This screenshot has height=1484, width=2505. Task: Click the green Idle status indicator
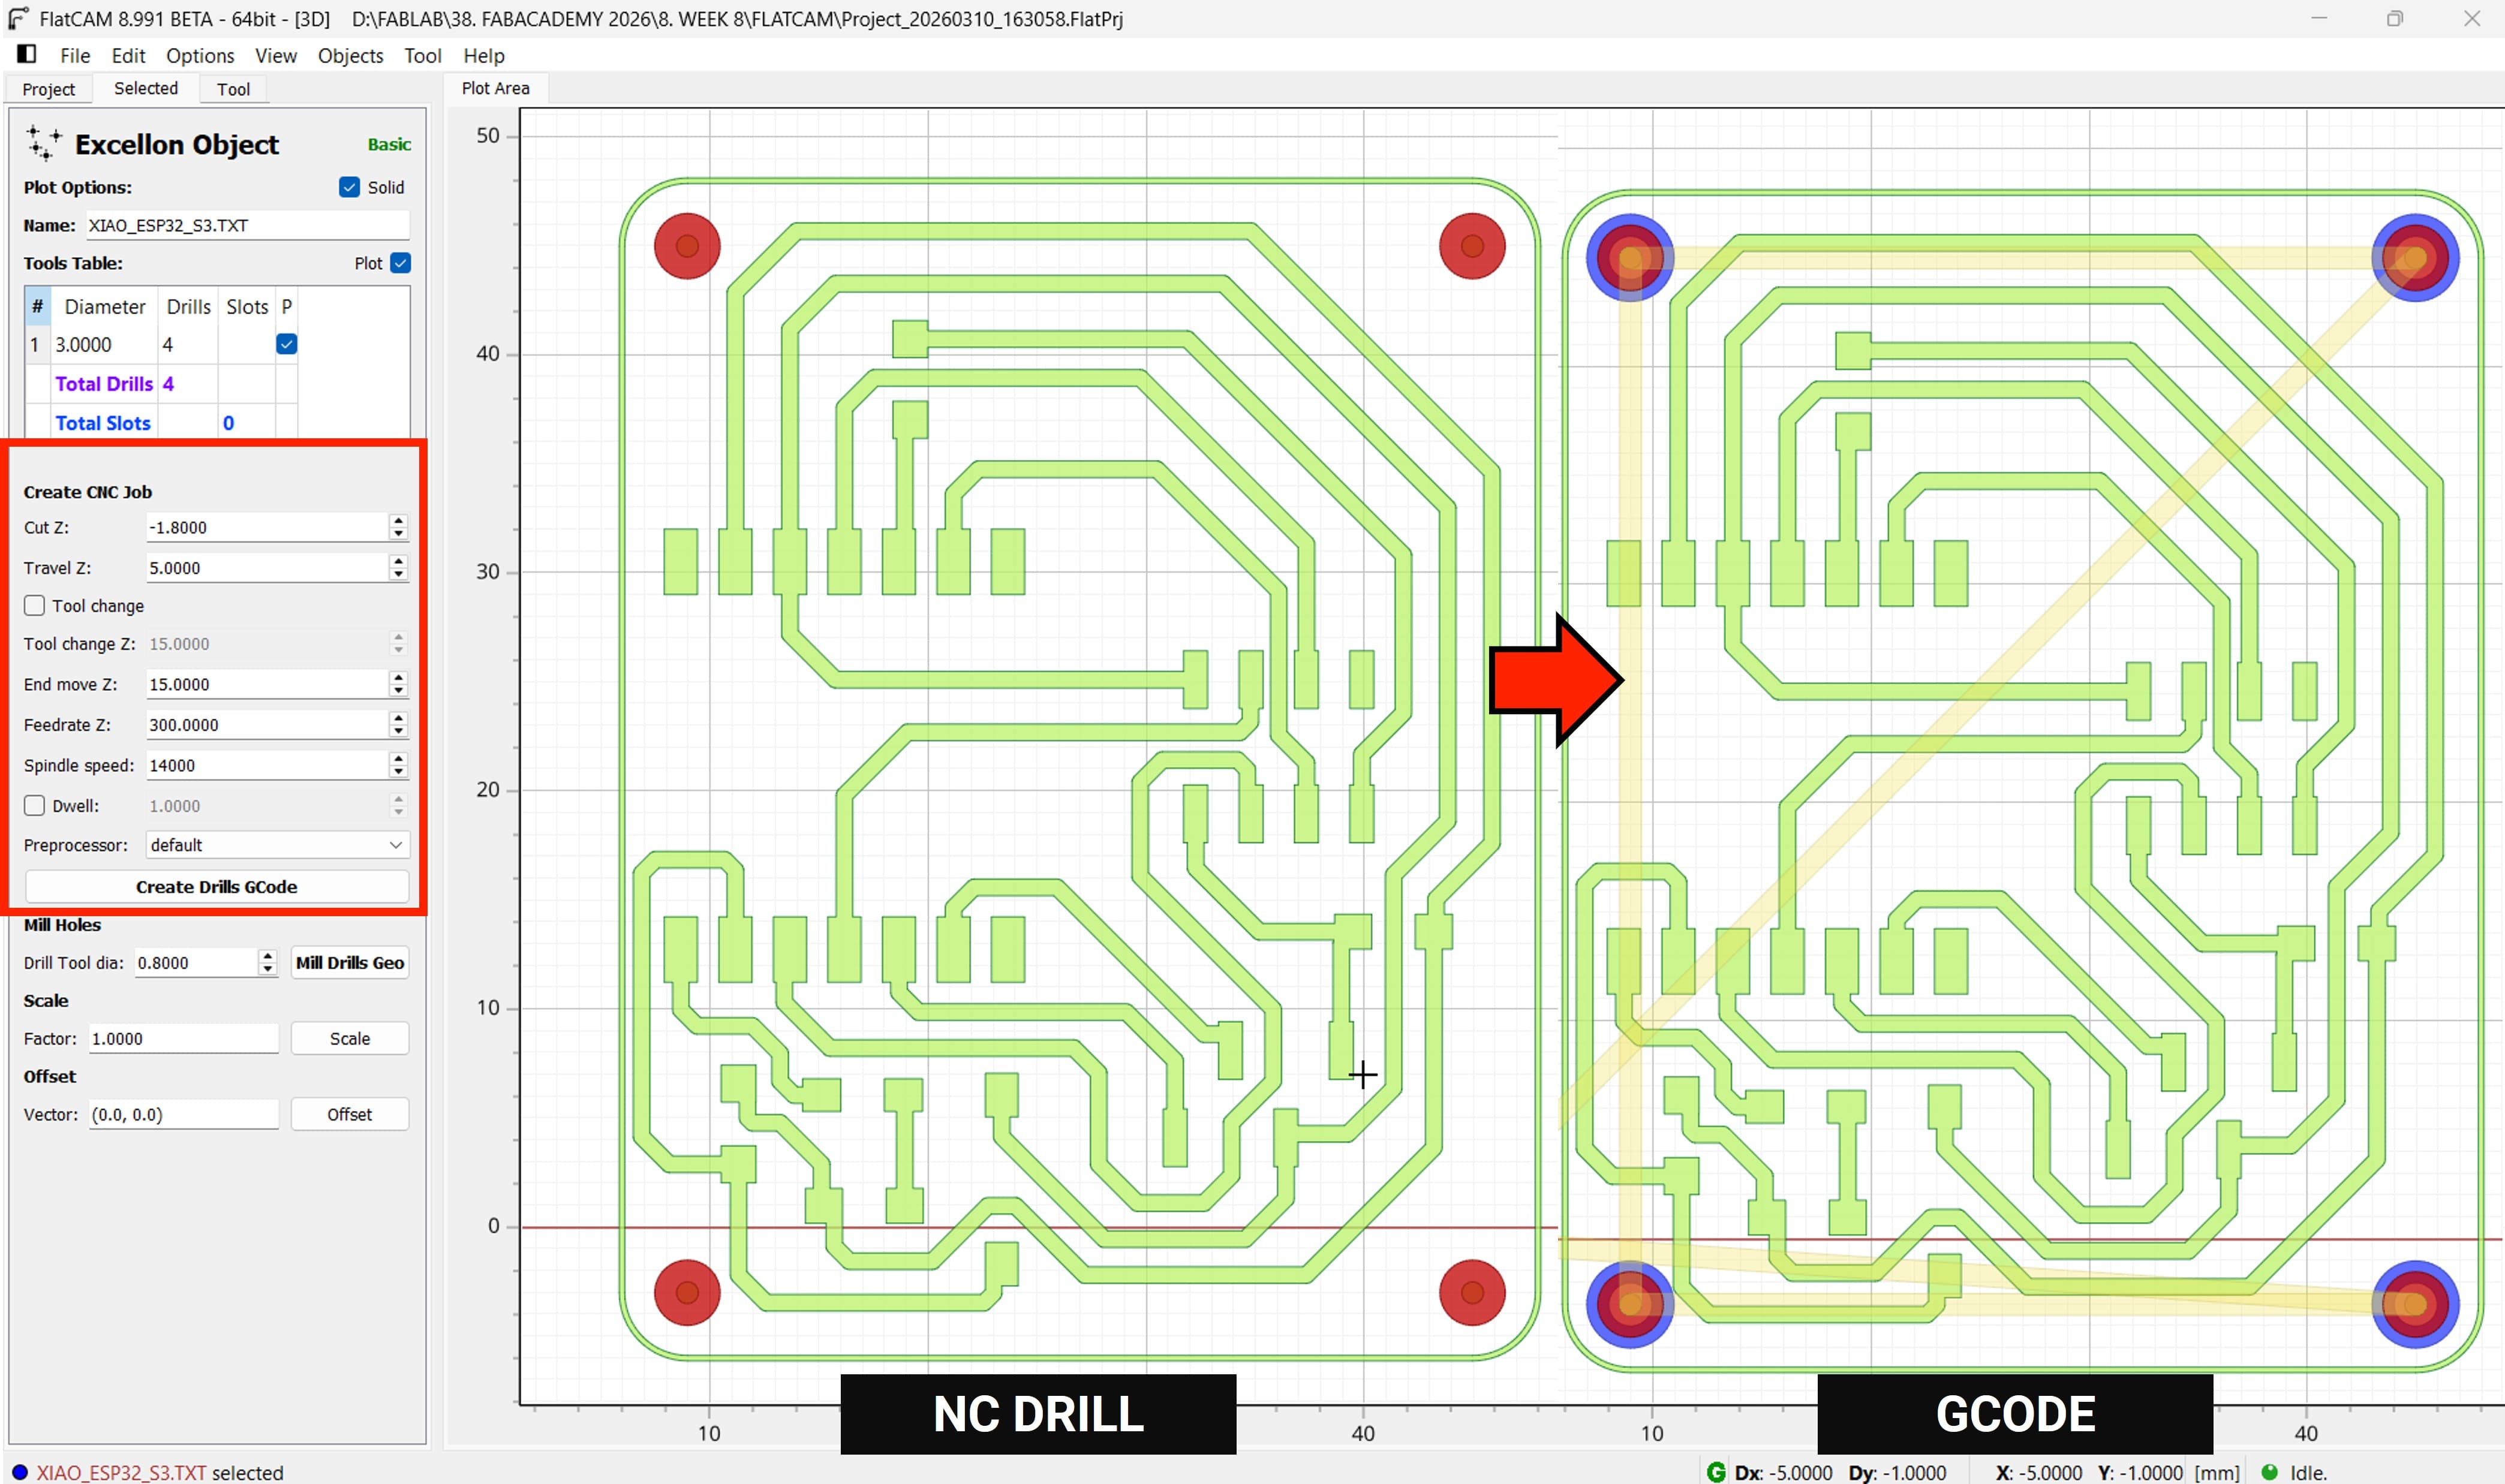(x=2270, y=1472)
